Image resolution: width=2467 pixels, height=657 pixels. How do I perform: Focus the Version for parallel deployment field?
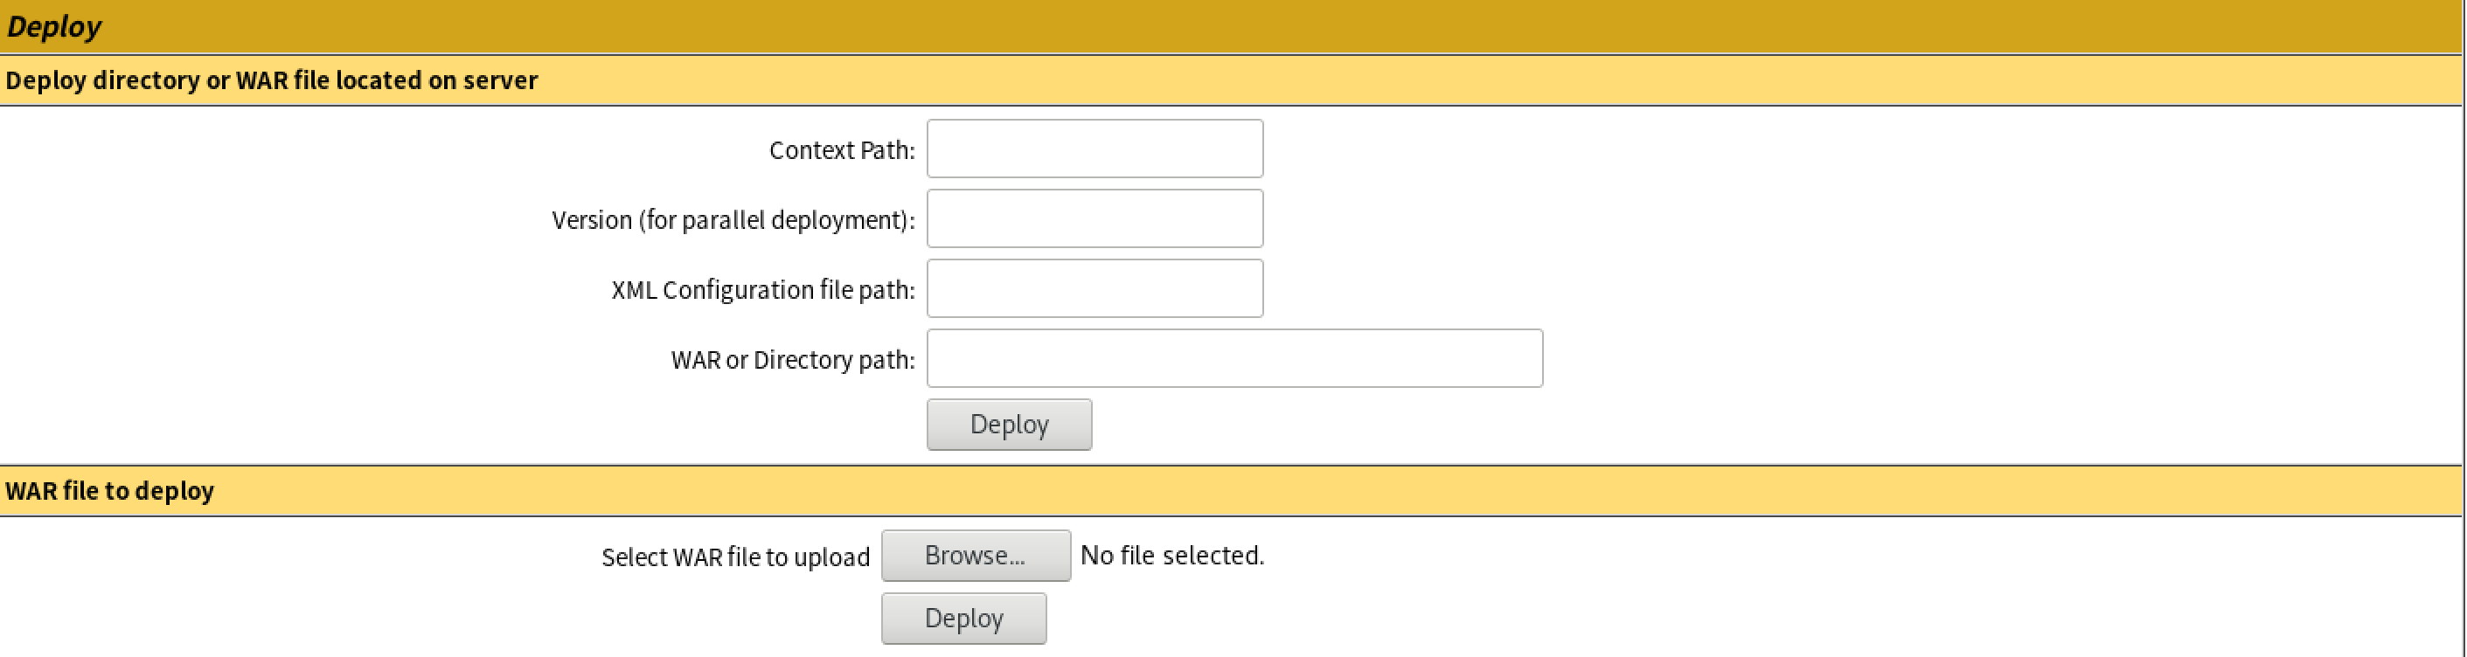pos(1094,218)
